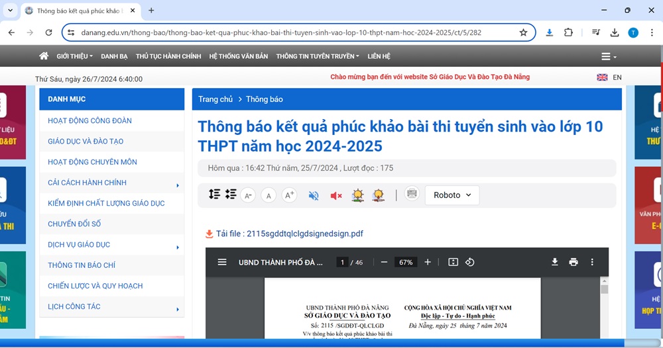The width and height of the screenshot is (663, 348).
Task: Open the PDF viewer sidebar menu icon
Action: (222, 262)
